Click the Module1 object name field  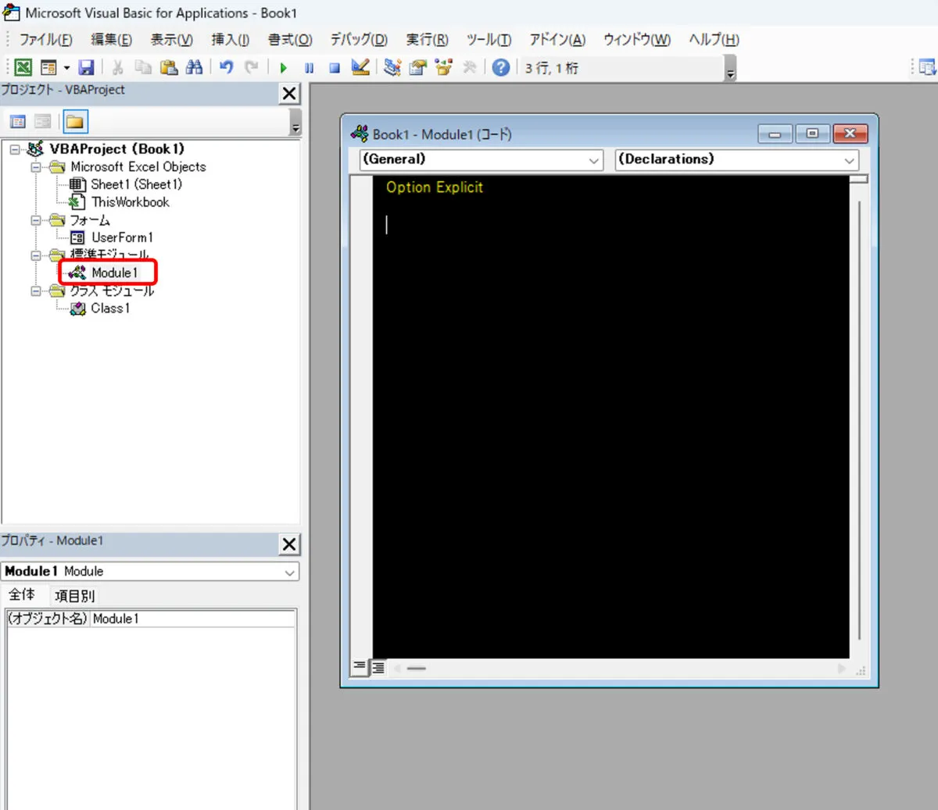click(192, 619)
